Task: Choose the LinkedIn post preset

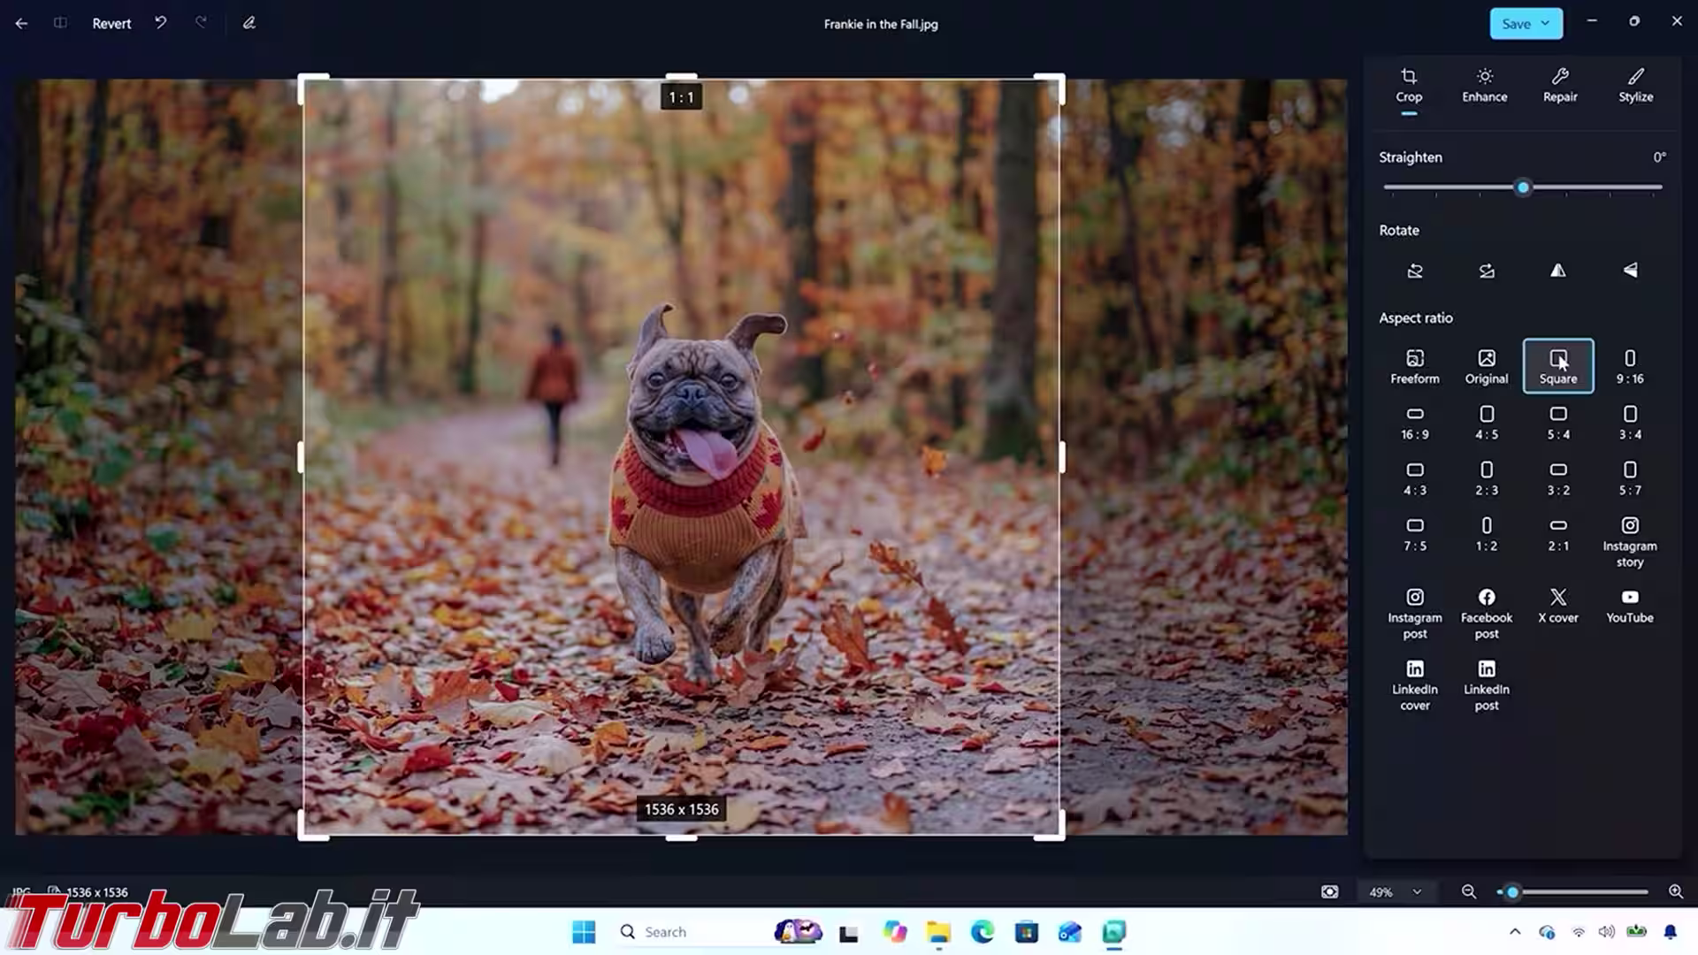Action: [1487, 684]
